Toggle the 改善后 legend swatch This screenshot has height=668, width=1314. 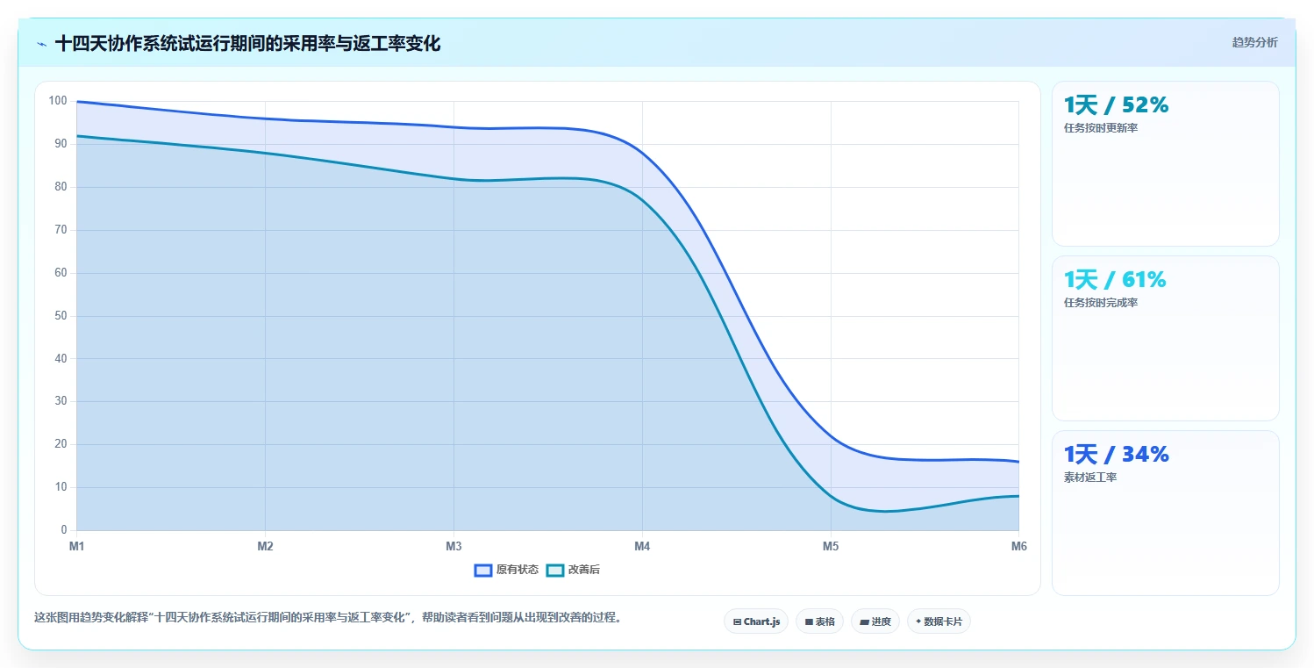click(554, 570)
